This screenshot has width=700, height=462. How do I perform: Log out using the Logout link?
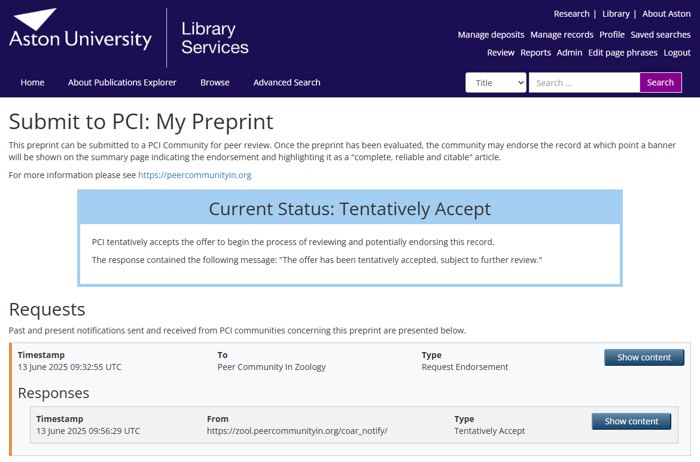coord(677,53)
